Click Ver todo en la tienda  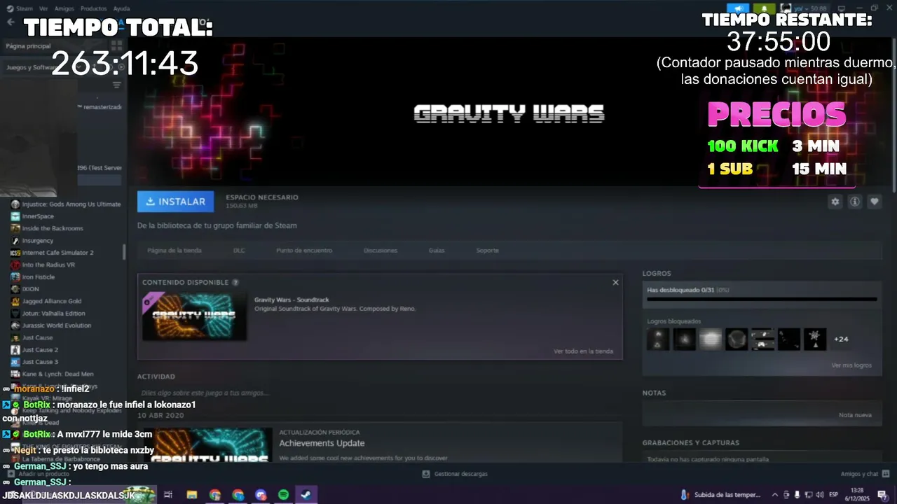[x=583, y=351]
